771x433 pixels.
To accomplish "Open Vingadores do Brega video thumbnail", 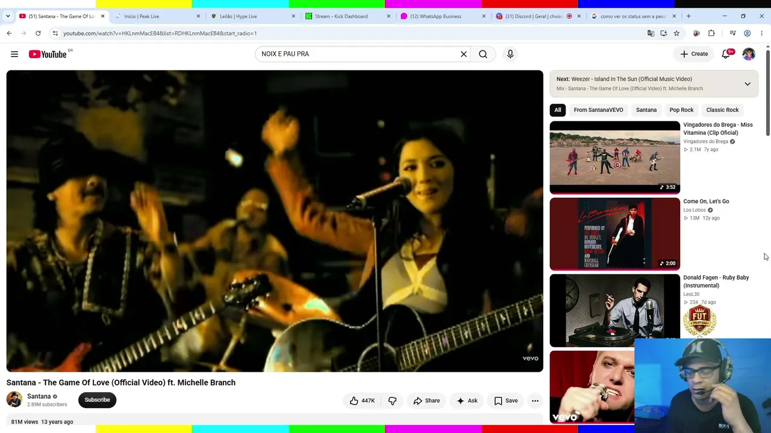I will [614, 157].
